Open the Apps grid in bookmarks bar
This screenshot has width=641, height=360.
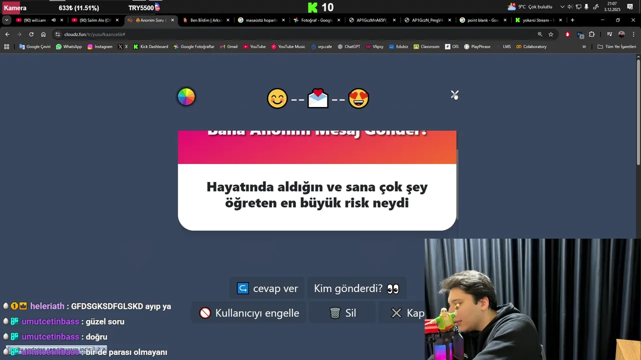coord(7,46)
